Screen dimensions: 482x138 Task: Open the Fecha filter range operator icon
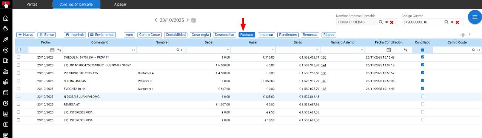click(x=59, y=50)
